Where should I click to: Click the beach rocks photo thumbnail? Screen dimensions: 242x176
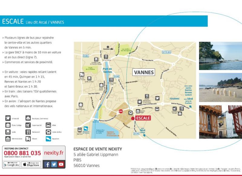pyautogui.click(x=221, y=88)
